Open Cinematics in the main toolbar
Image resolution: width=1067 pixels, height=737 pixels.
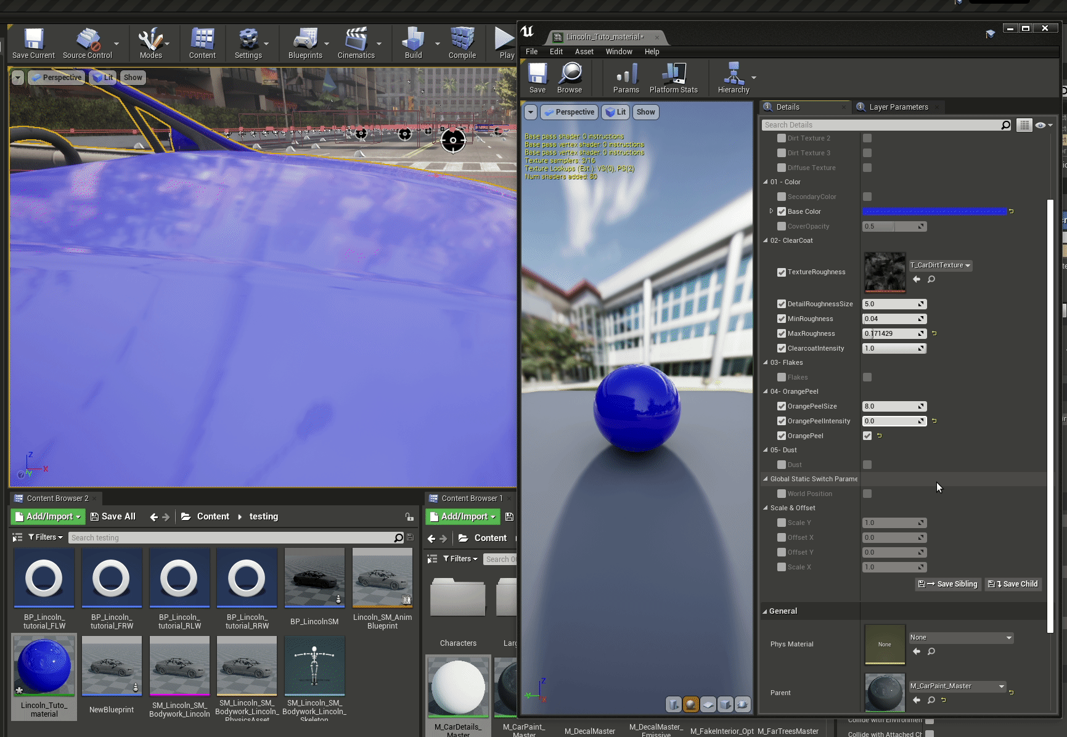(356, 43)
